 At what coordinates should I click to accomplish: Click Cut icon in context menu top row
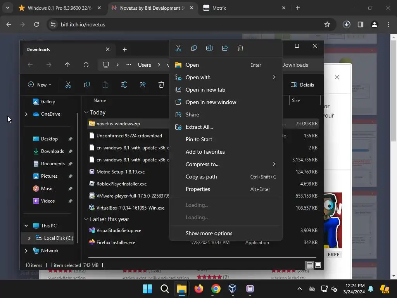178,48
